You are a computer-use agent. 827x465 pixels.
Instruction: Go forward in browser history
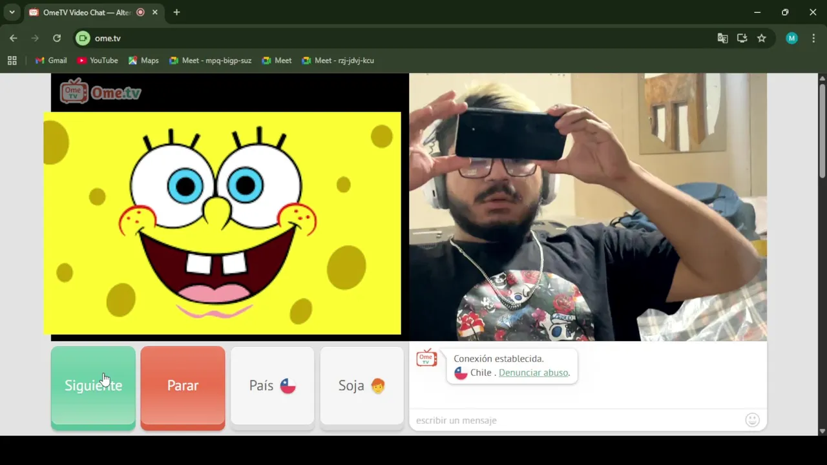(x=35, y=38)
